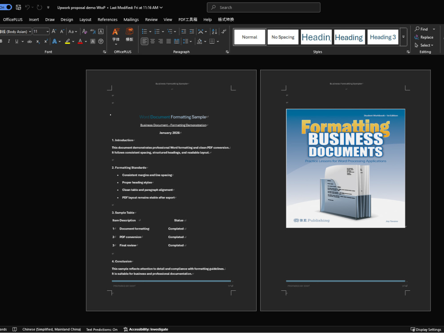Apply distributed alignment
444x333 pixels.
(177, 41)
